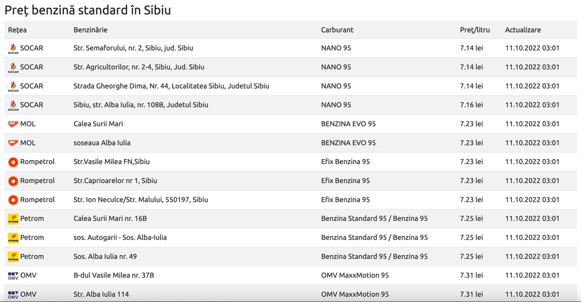Click Efix Benzina 95 in Str.Caprioarelor row
The image size is (581, 302).
coord(345,180)
